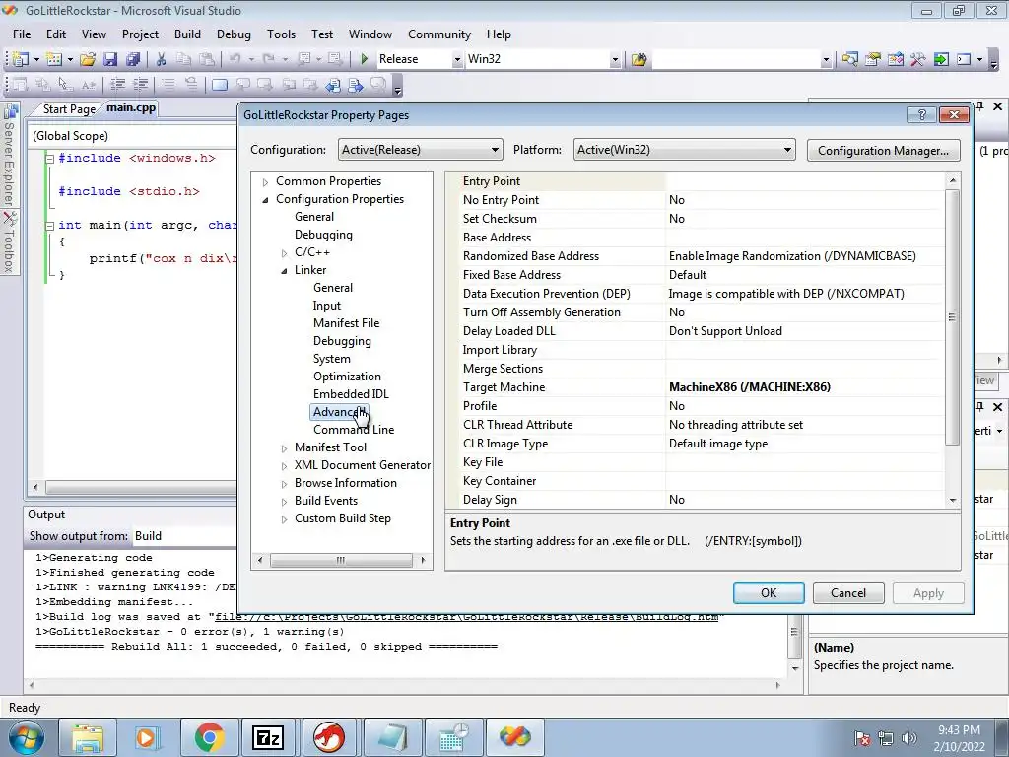This screenshot has width=1009, height=757.
Task: Click the Start Page green arrow icon
Action: (941, 60)
